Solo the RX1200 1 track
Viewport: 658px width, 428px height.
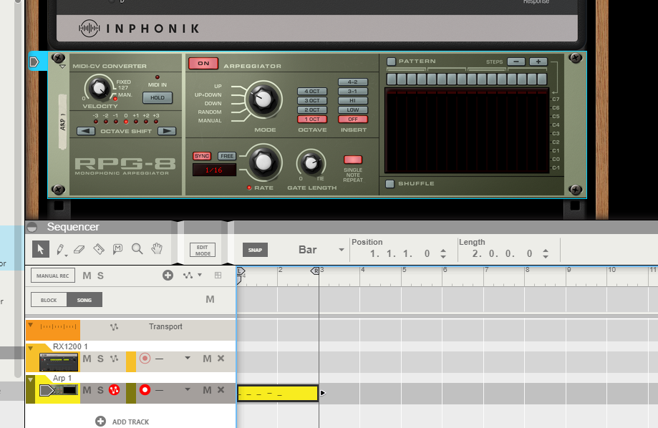(x=100, y=359)
